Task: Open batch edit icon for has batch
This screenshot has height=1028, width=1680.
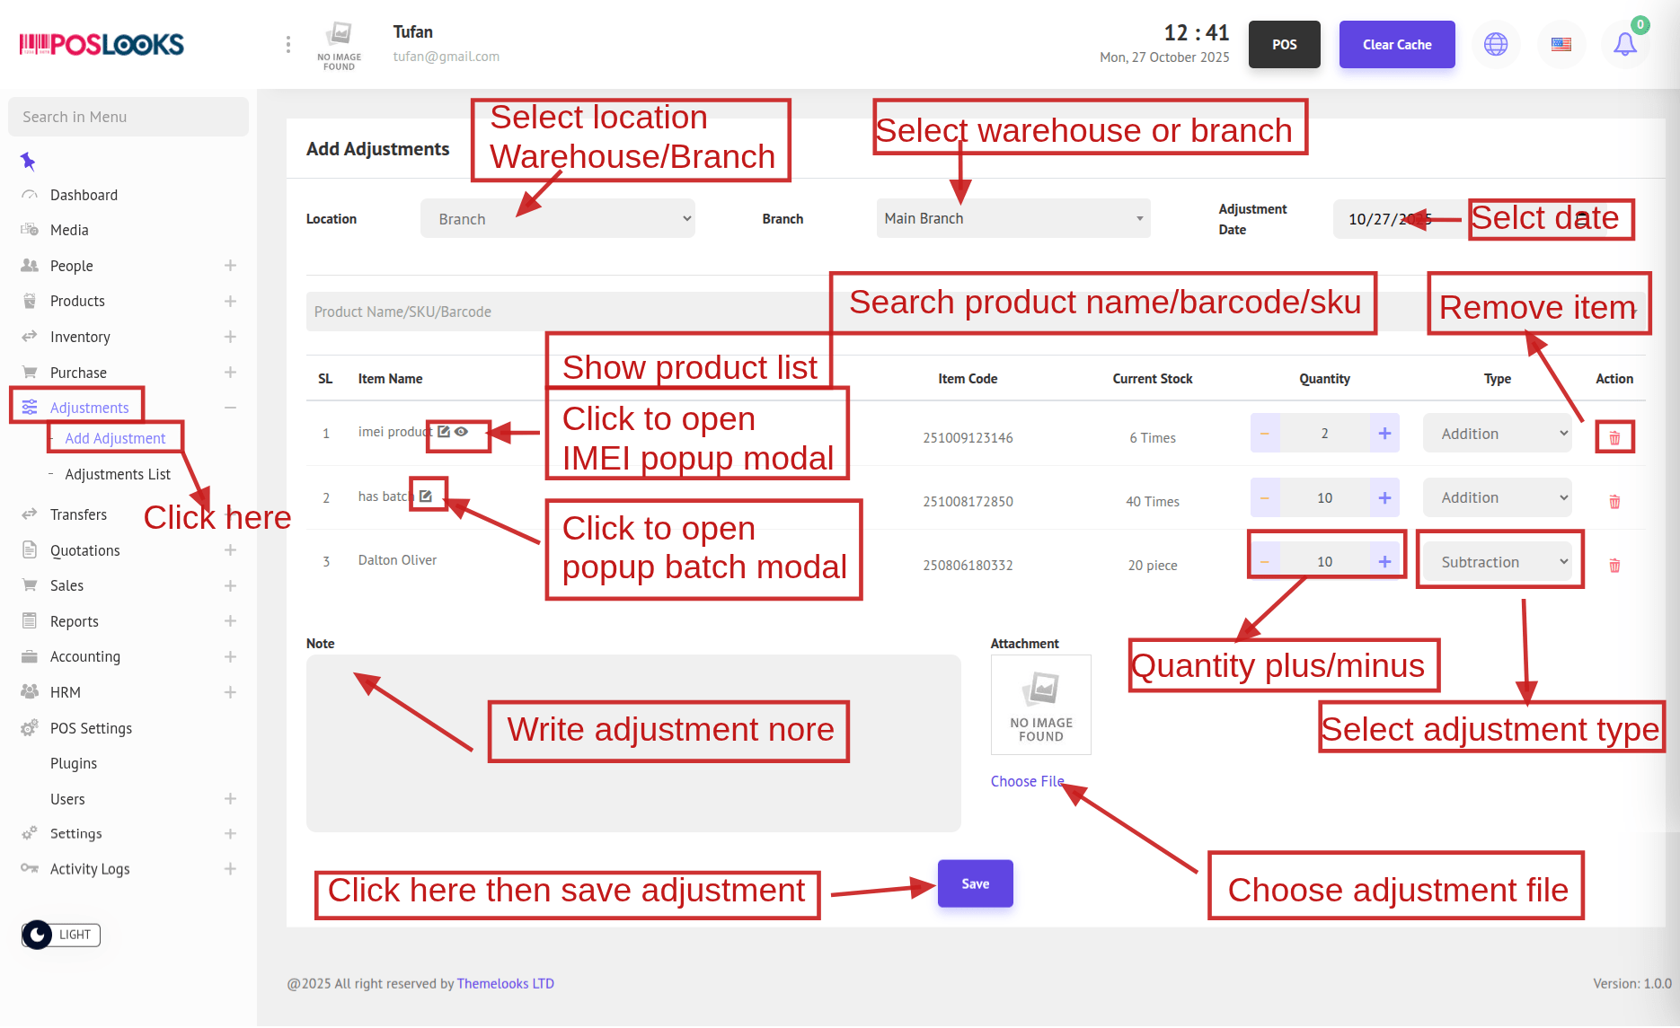Action: (426, 496)
